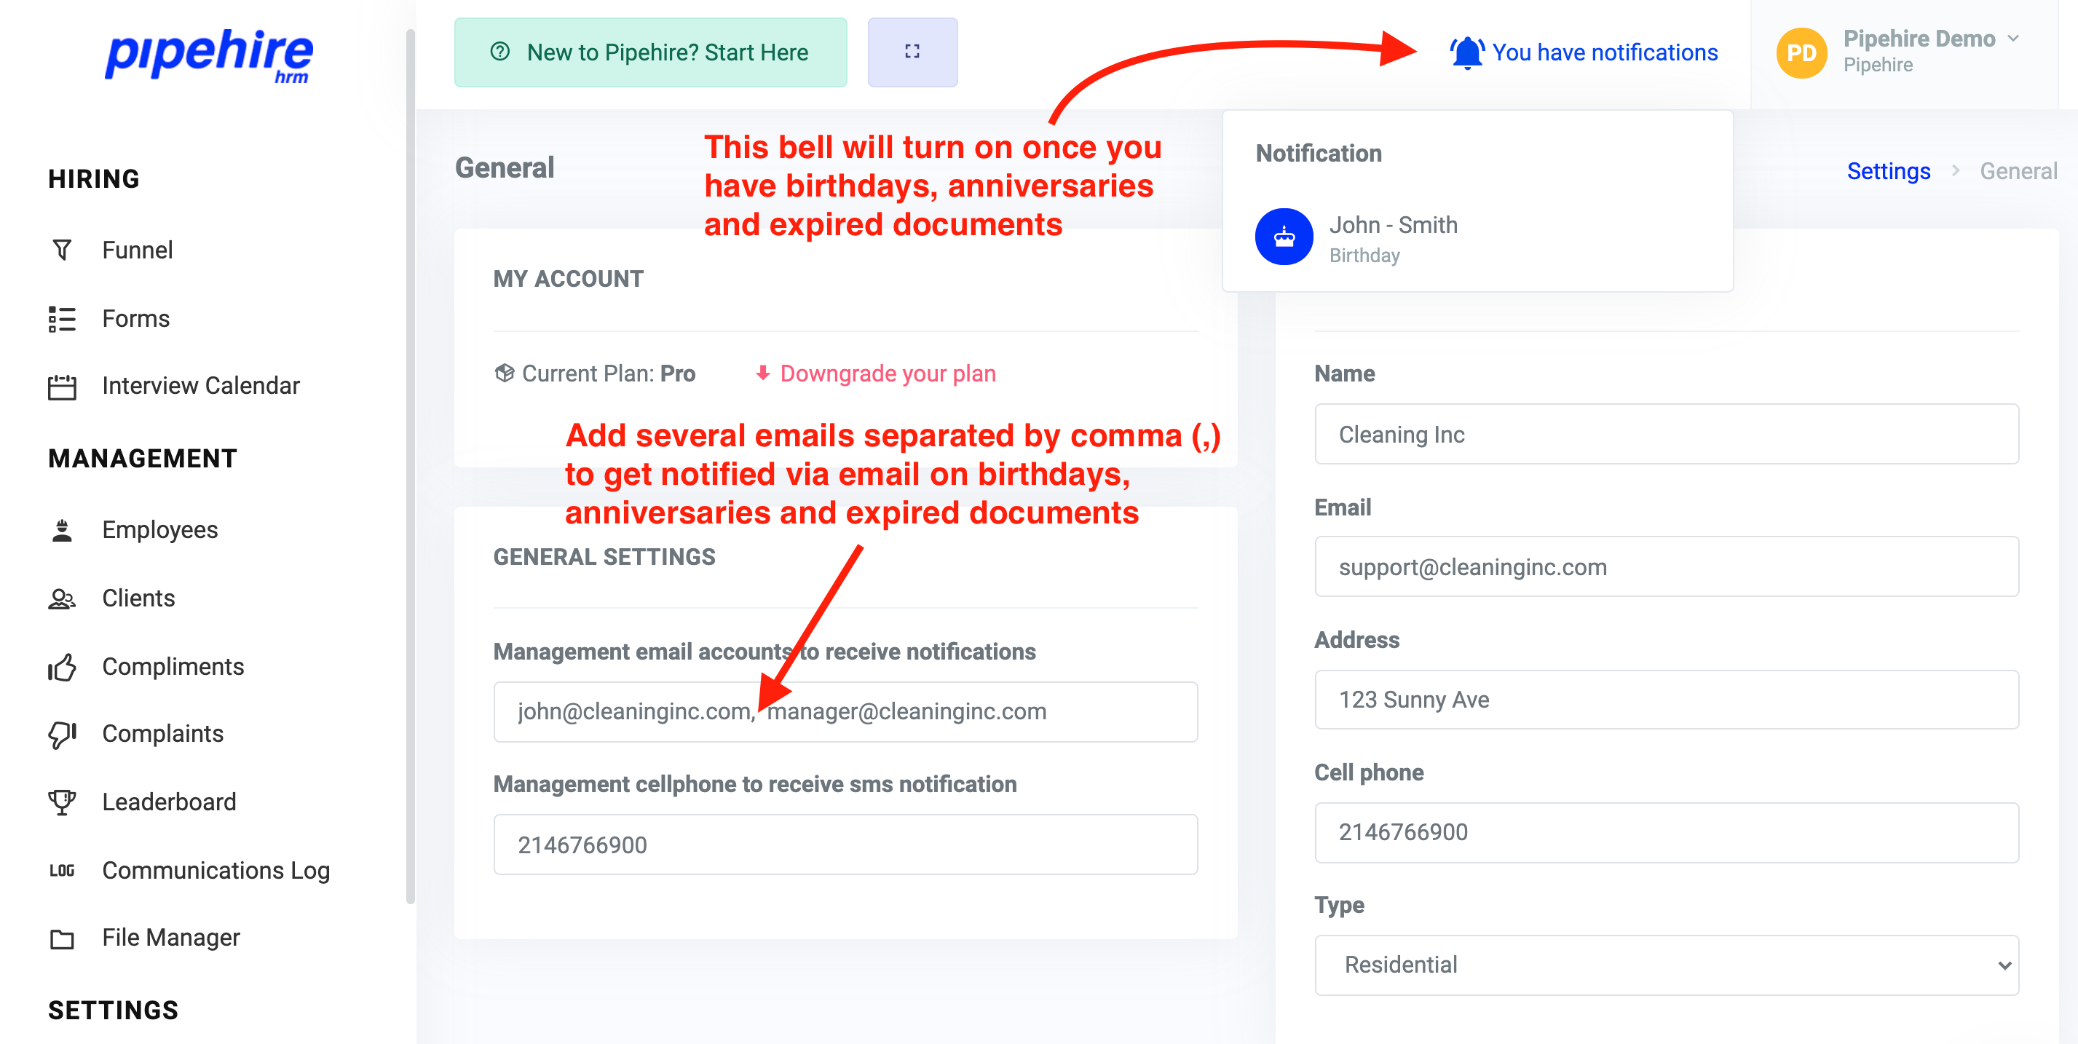Image resolution: width=2078 pixels, height=1044 pixels.
Task: Open File Manager via the folder icon
Action: pyautogui.click(x=62, y=938)
